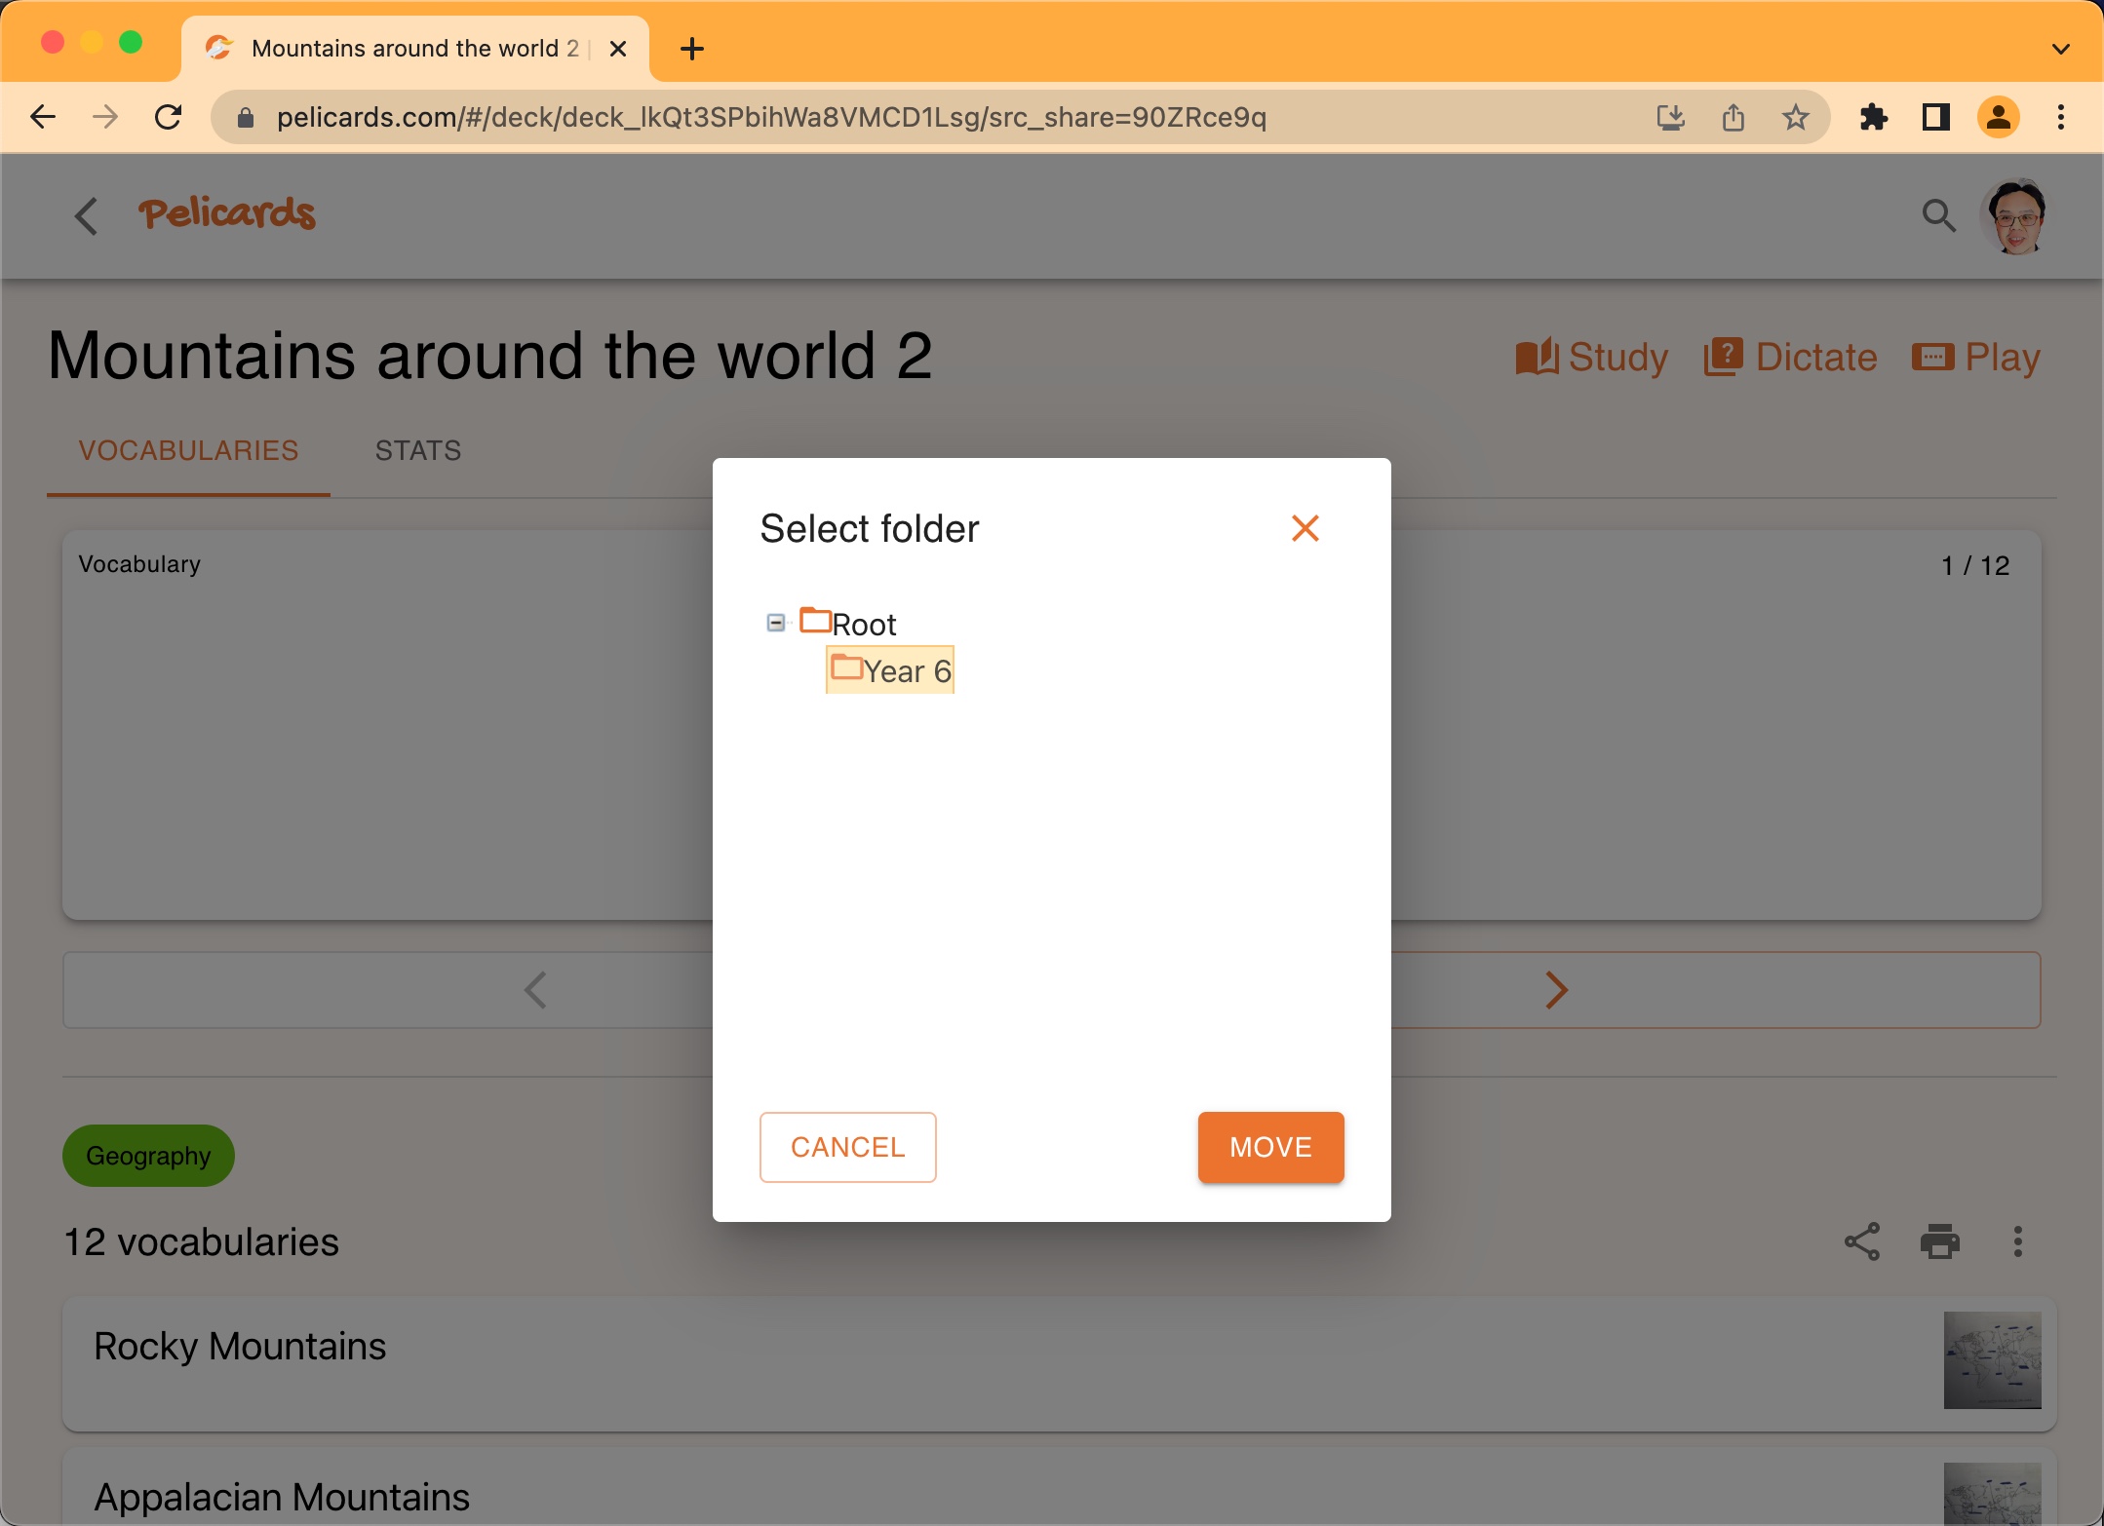2104x1526 pixels.
Task: Select the Year 6 folder
Action: [890, 670]
